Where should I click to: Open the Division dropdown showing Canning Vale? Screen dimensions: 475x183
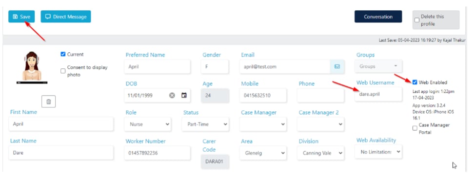click(x=320, y=153)
